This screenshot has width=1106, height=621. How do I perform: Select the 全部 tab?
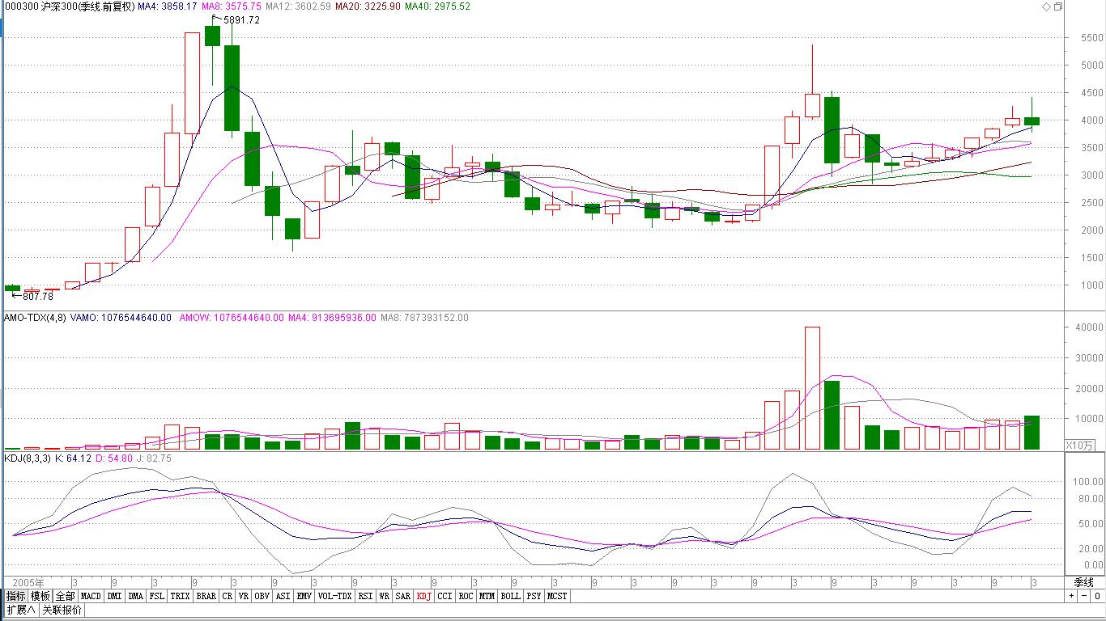click(x=66, y=596)
